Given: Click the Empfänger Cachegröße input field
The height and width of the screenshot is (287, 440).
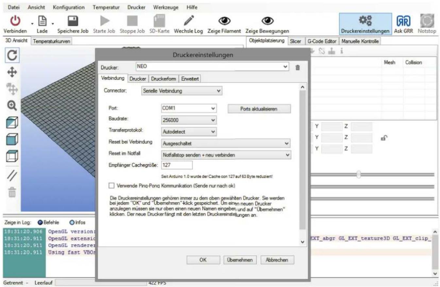Looking at the screenshot, I should pos(177,165).
